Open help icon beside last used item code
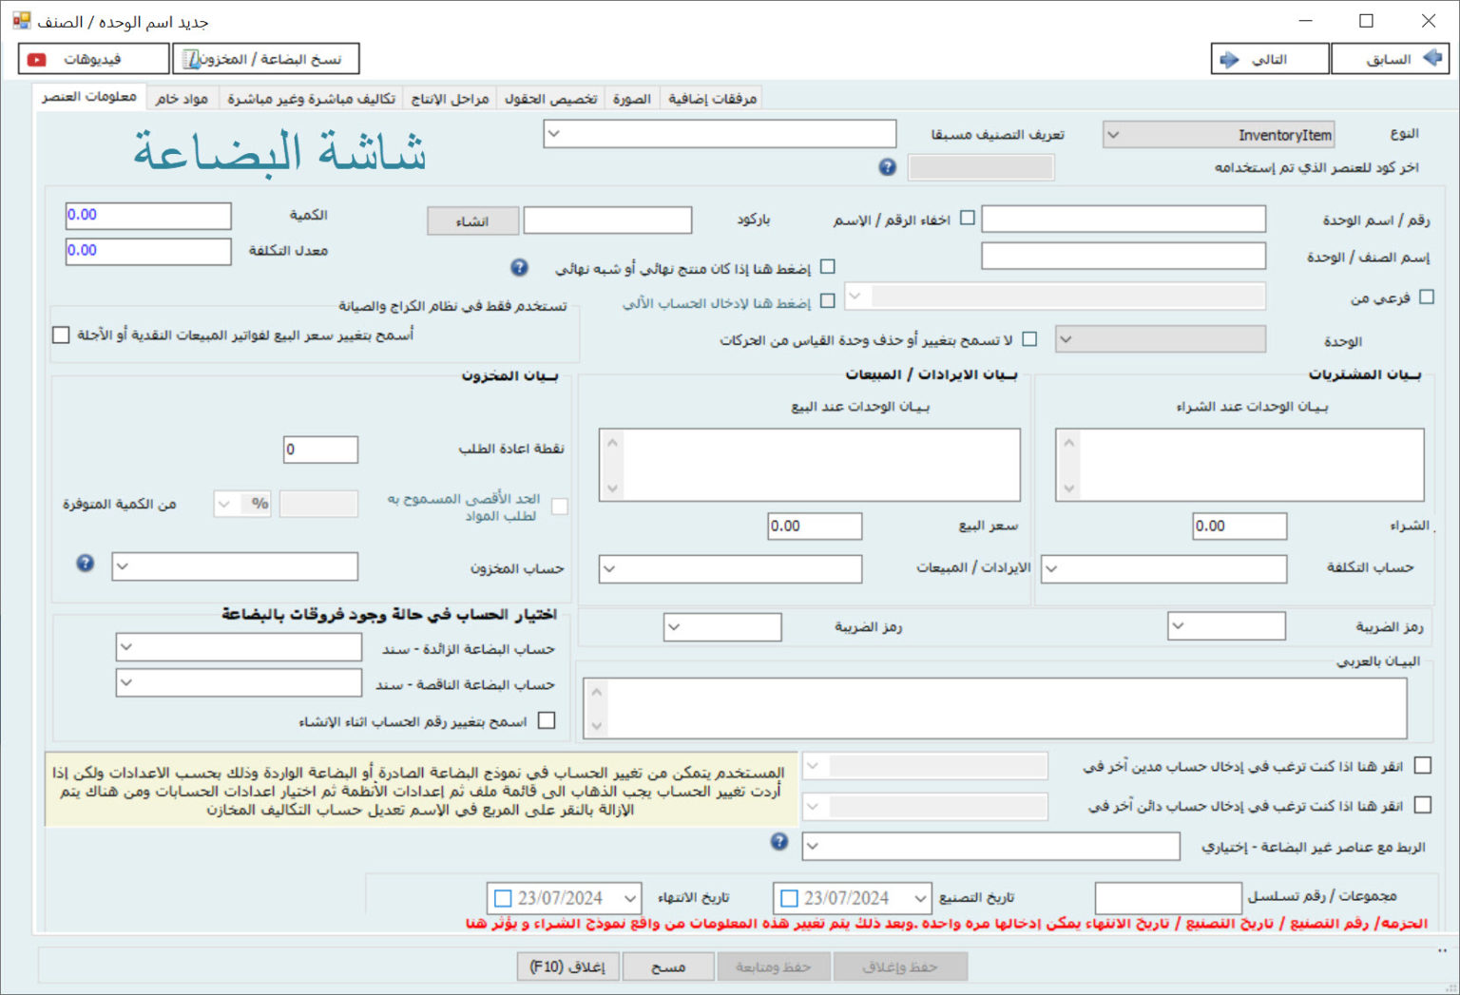1460x995 pixels. (887, 167)
